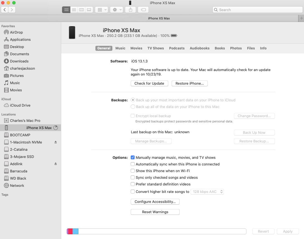Open iCloud Drive in sidebar
Image resolution: width=304 pixels, height=239 pixels.
(x=30, y=105)
